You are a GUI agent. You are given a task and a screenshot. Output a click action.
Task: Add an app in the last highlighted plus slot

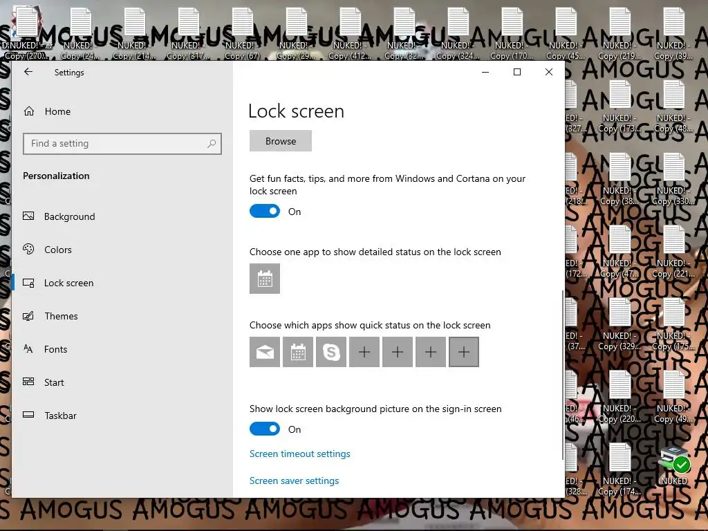pos(464,352)
